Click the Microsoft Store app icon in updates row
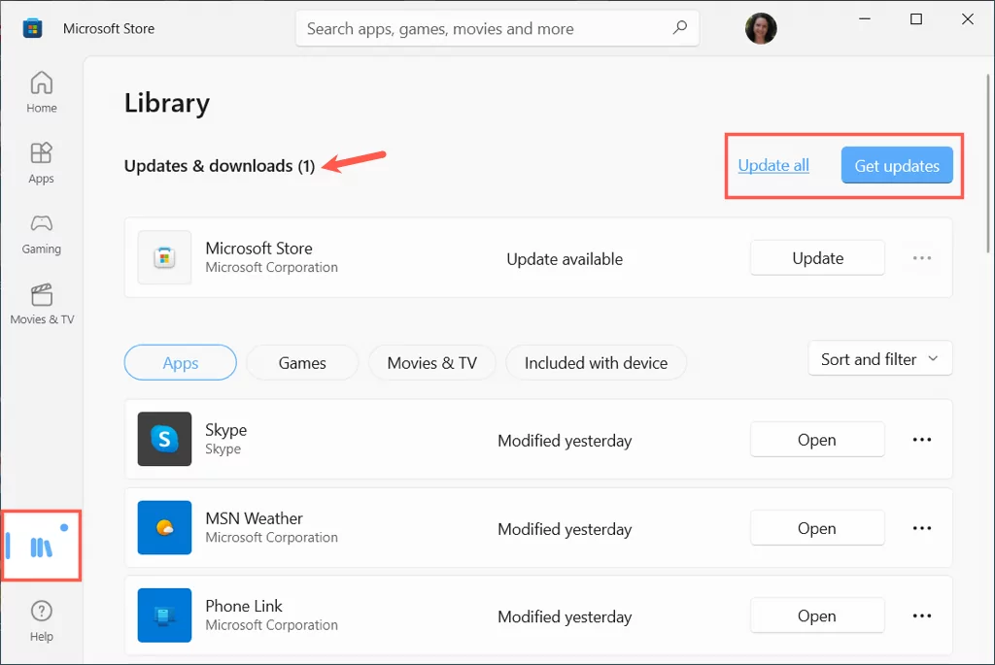Screen dimensions: 995x665 point(164,257)
